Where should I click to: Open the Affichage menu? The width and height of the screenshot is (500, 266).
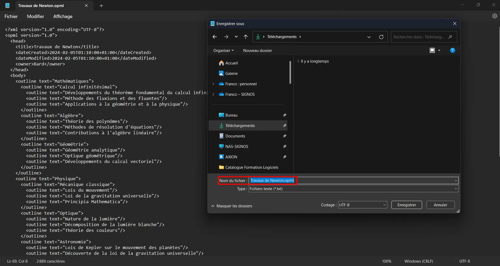pos(63,16)
